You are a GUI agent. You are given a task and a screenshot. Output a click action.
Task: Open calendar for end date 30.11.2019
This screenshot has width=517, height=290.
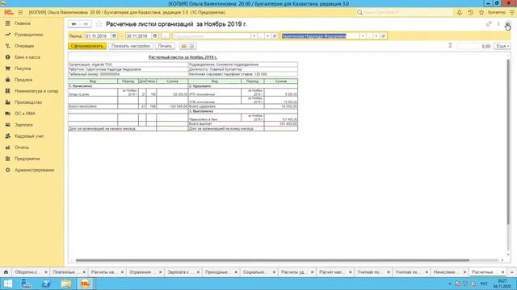tap(155, 35)
